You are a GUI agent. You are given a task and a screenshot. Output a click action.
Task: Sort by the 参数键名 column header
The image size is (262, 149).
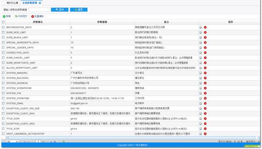coord(38,22)
